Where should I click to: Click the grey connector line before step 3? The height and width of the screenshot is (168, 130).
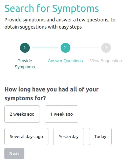coord(86,48)
